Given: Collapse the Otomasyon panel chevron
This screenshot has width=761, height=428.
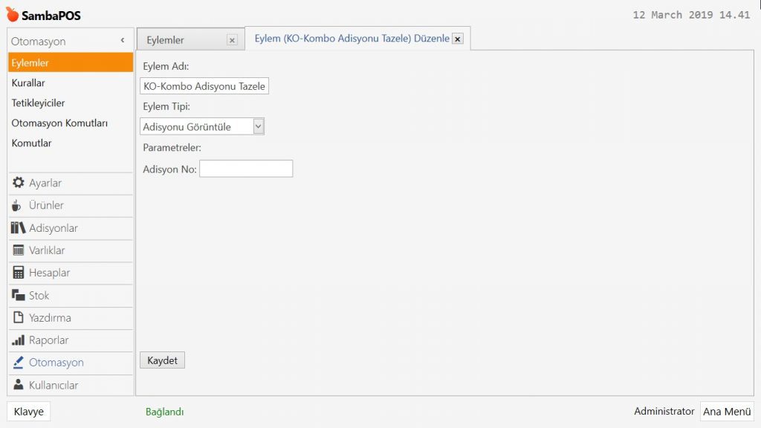Looking at the screenshot, I should 123,41.
